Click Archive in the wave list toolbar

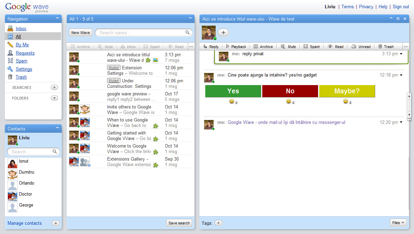point(80,47)
